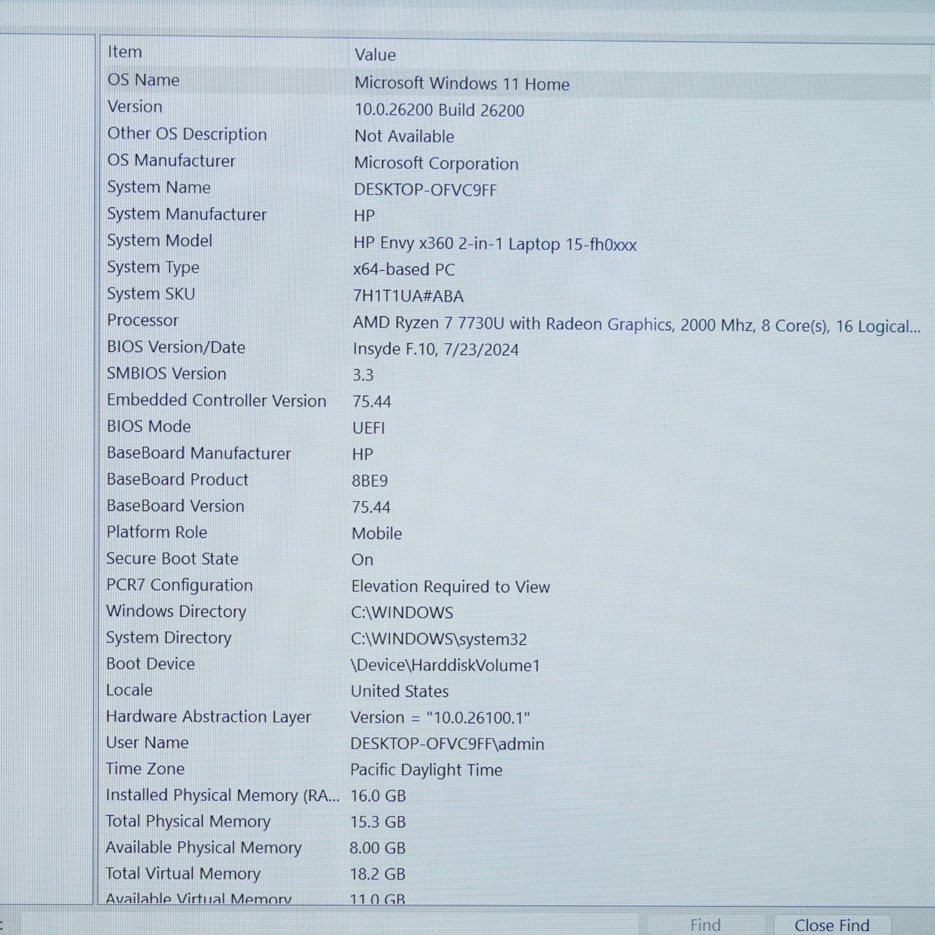This screenshot has width=935, height=935.
Task: Click the "System Model" label
Action: point(160,241)
